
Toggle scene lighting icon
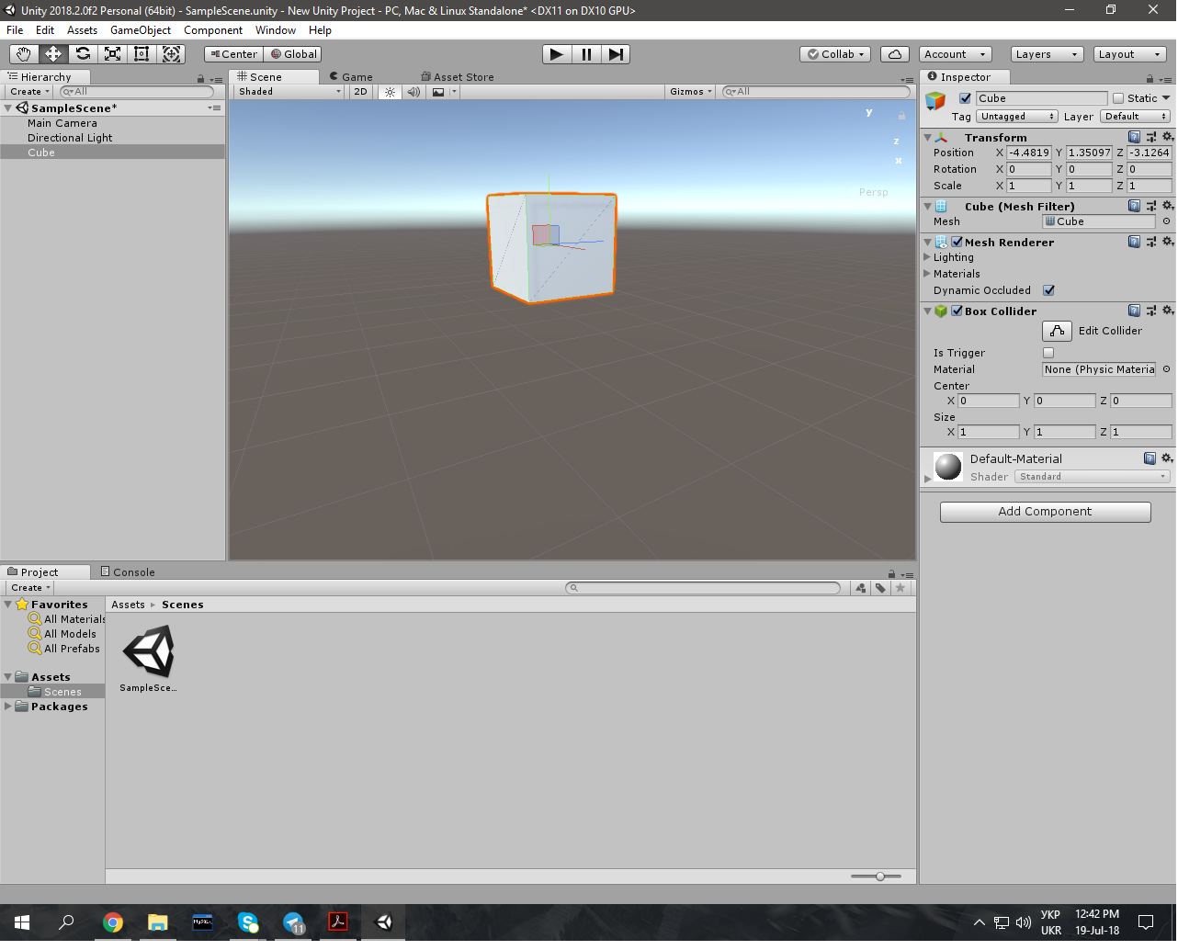pyautogui.click(x=391, y=92)
